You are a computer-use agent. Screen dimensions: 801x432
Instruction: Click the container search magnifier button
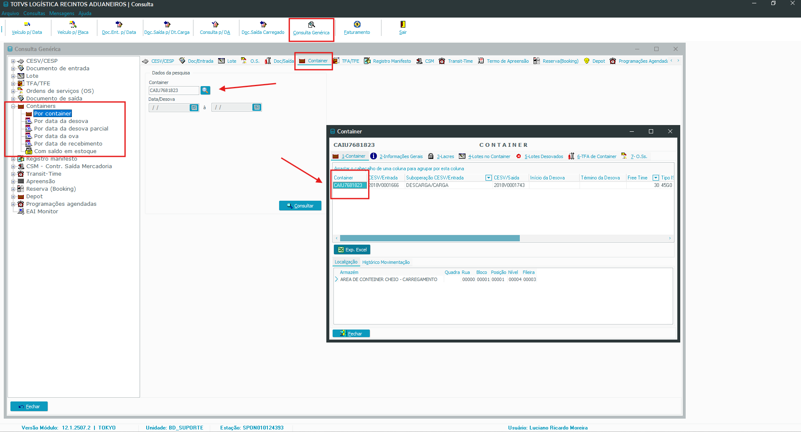pyautogui.click(x=205, y=90)
